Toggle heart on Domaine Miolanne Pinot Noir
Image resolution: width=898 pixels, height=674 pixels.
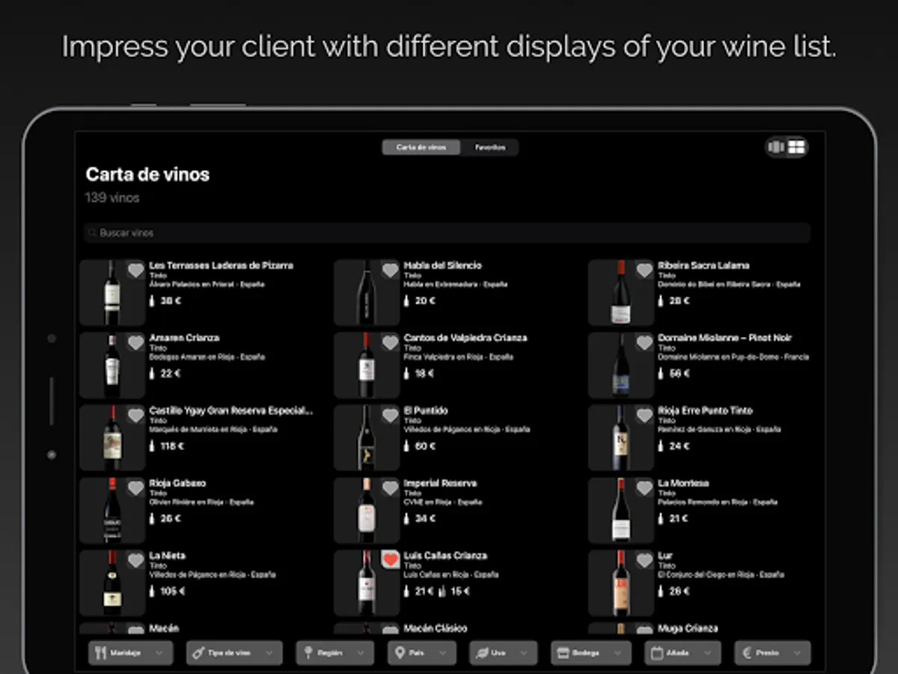point(644,343)
